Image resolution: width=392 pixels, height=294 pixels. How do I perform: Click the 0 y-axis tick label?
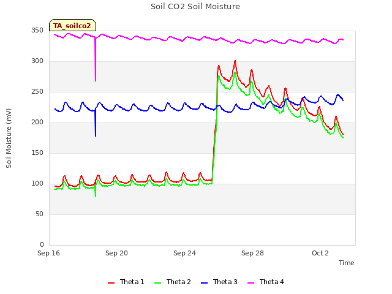[x=42, y=245]
